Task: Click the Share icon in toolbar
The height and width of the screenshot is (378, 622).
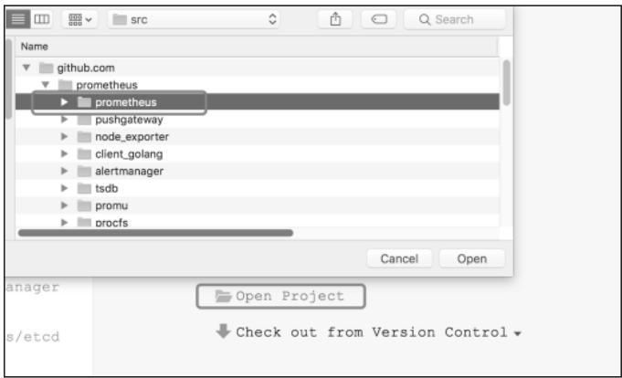Action: (x=335, y=19)
